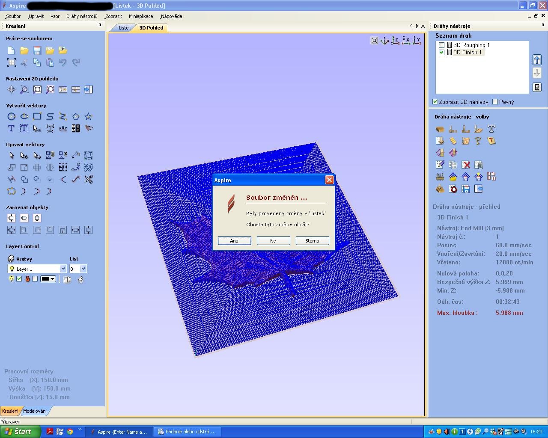Click the Ano button in dialog
548x438 pixels.
click(x=234, y=241)
